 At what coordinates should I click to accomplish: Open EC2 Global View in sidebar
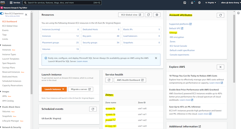(x=10, y=26)
